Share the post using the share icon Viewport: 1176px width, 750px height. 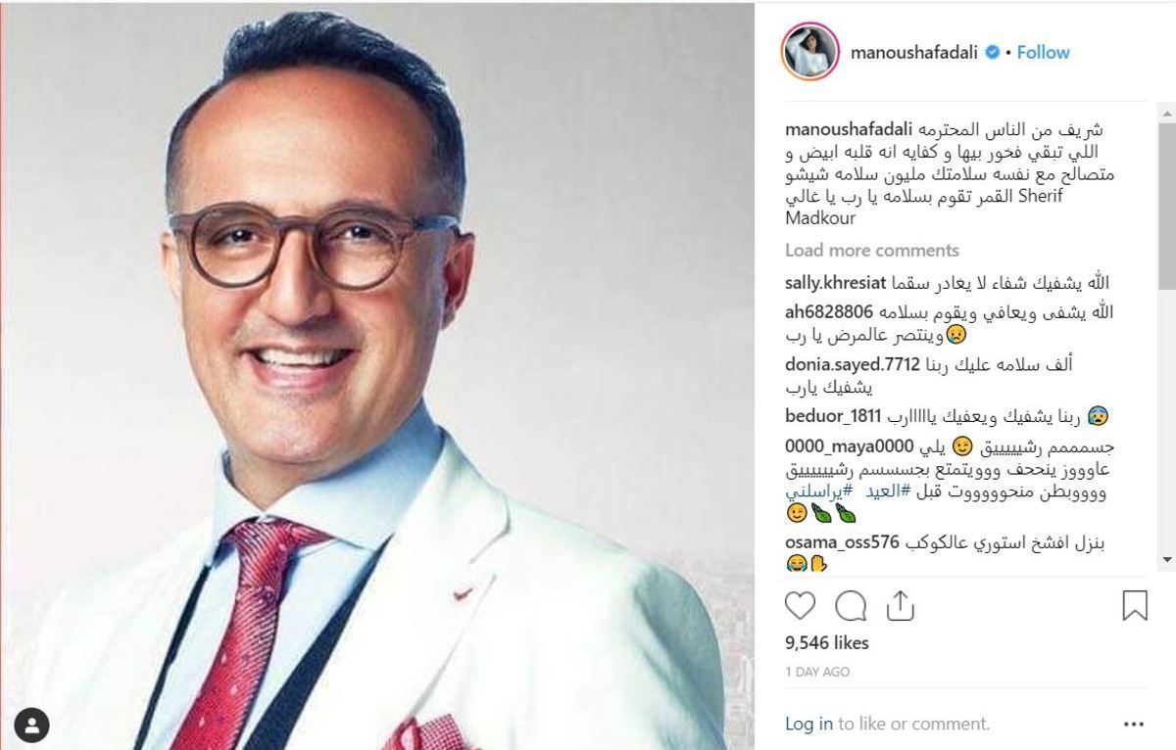tap(900, 606)
